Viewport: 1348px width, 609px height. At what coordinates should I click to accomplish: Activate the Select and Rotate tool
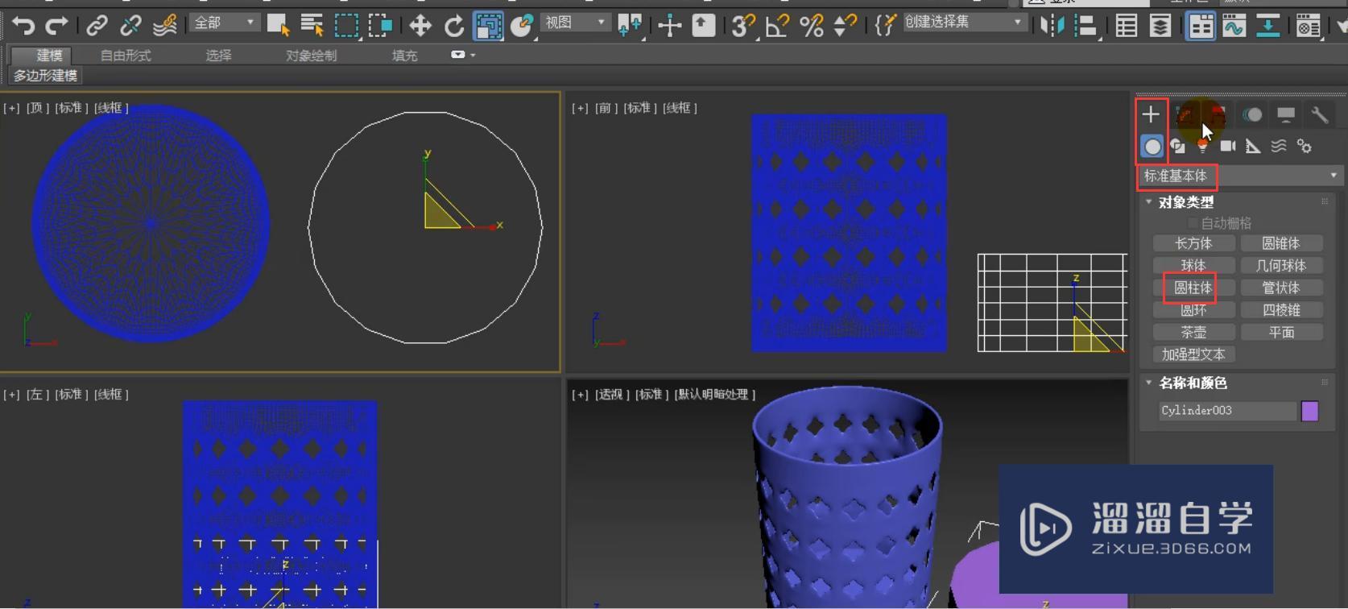454,26
